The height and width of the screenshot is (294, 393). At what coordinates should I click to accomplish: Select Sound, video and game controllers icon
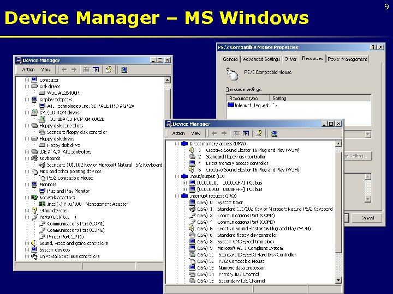(x=34, y=243)
